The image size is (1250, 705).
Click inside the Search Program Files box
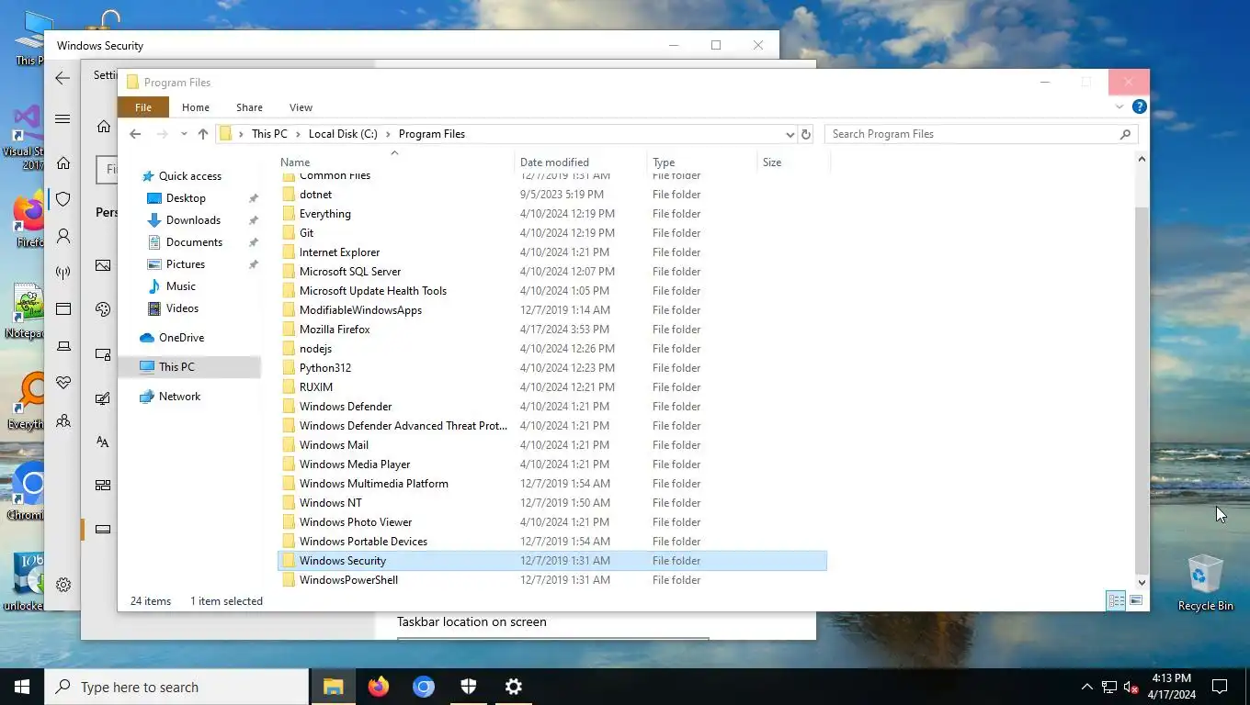(981, 134)
